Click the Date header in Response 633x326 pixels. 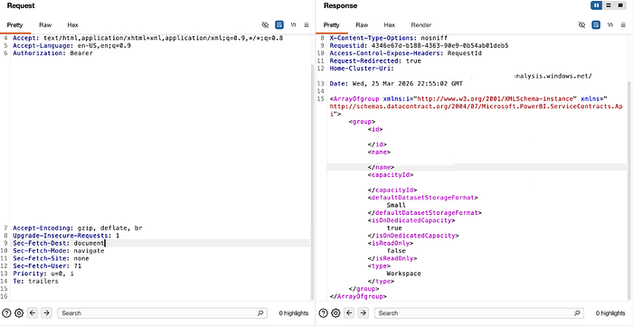(x=396, y=84)
